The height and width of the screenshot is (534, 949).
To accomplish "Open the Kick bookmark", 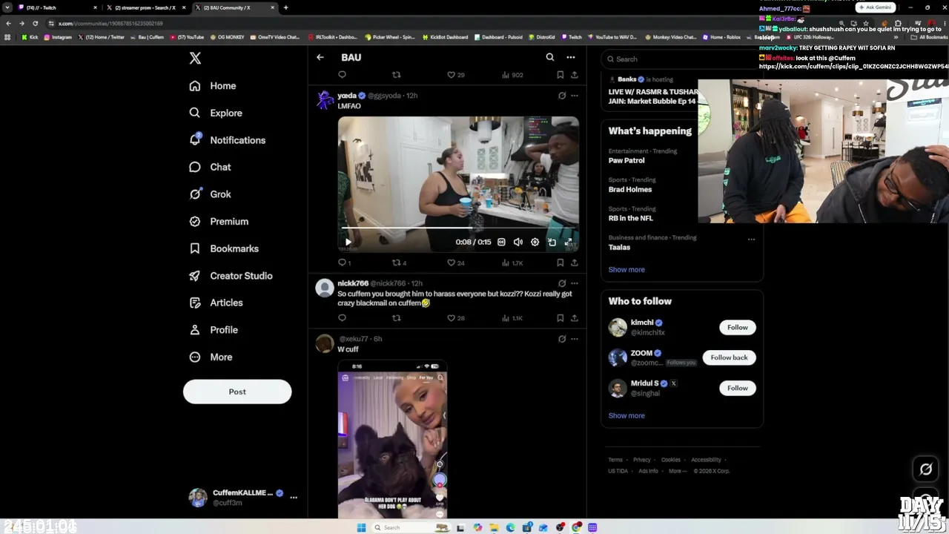I will [30, 37].
